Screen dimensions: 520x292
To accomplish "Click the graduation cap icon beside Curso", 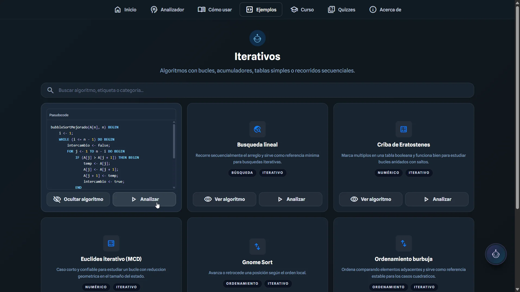I will click(294, 9).
